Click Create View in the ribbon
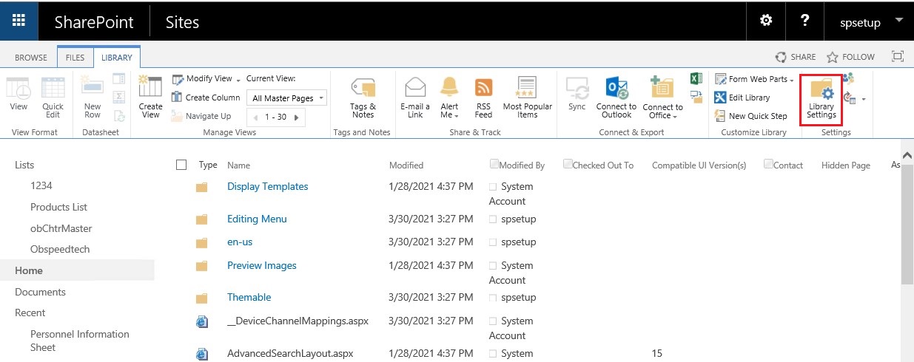Viewport: 914px width, 362px height. [150, 97]
